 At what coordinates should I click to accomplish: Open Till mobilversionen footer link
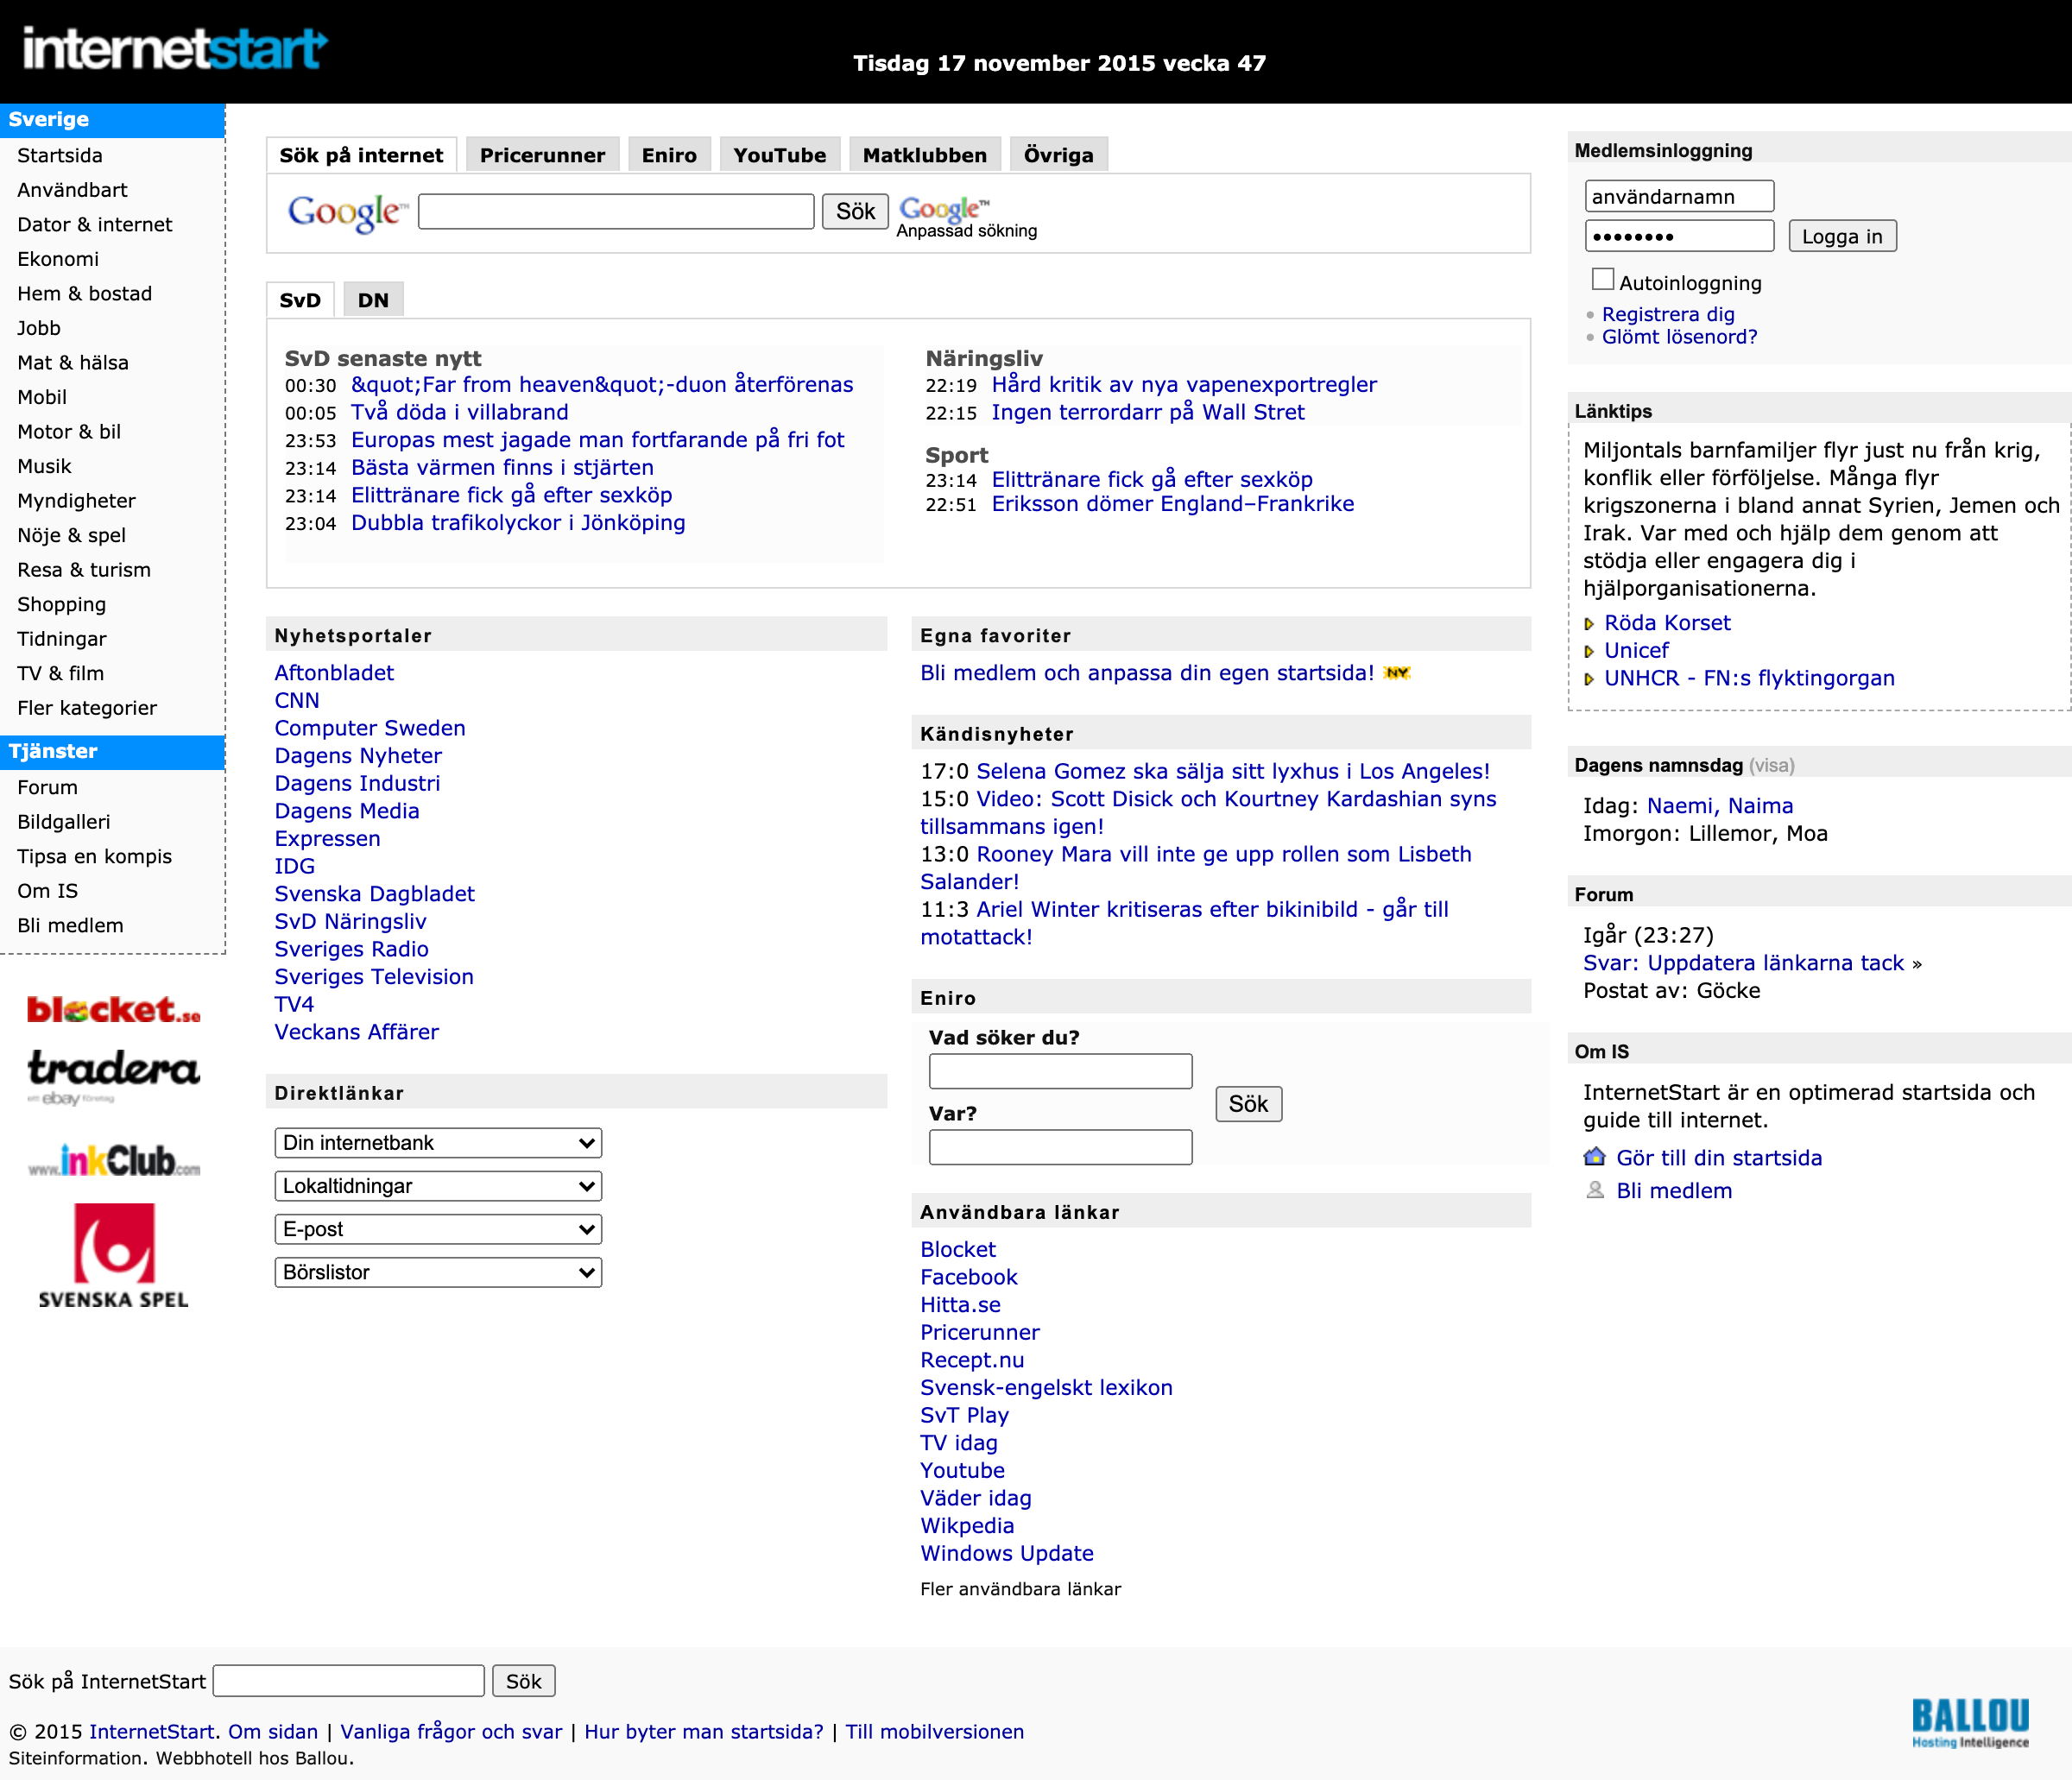point(935,1732)
